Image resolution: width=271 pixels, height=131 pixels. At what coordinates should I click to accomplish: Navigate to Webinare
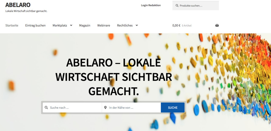pyautogui.click(x=103, y=26)
